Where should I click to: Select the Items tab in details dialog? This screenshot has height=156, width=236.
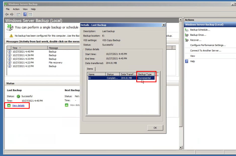click(x=90, y=69)
